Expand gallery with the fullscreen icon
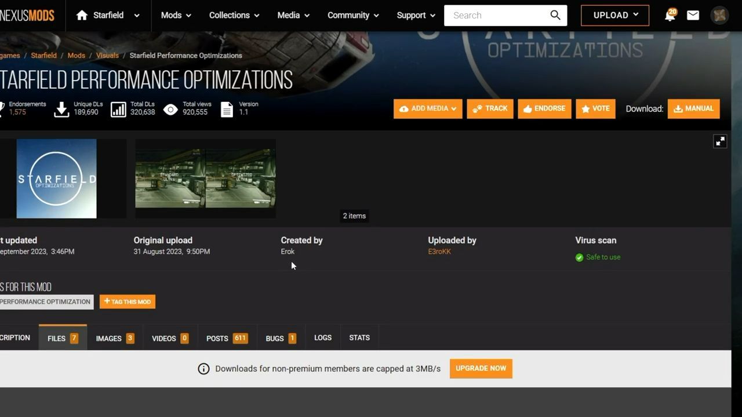 pyautogui.click(x=720, y=141)
